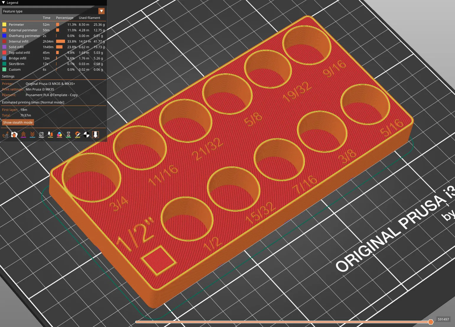Click the '7h37m' total print time
Screen dimensions: 455x327
tap(26, 115)
